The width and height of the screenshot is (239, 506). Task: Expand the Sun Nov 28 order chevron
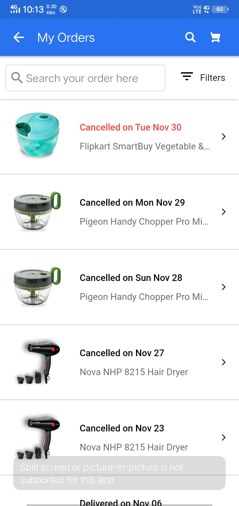click(224, 287)
